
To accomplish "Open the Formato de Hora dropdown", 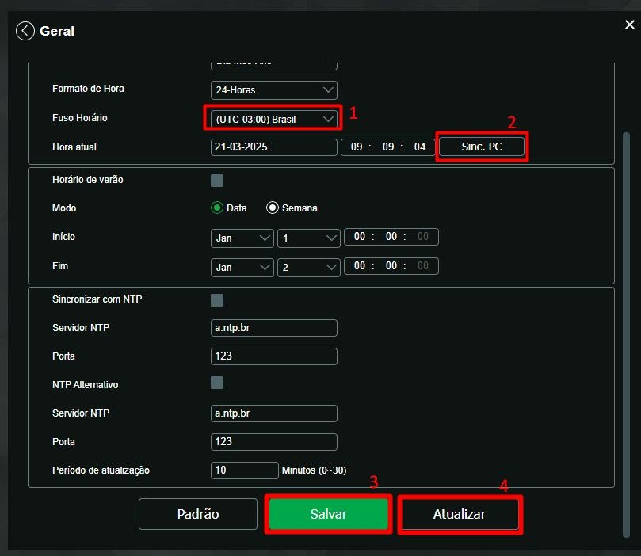I will coord(274,89).
